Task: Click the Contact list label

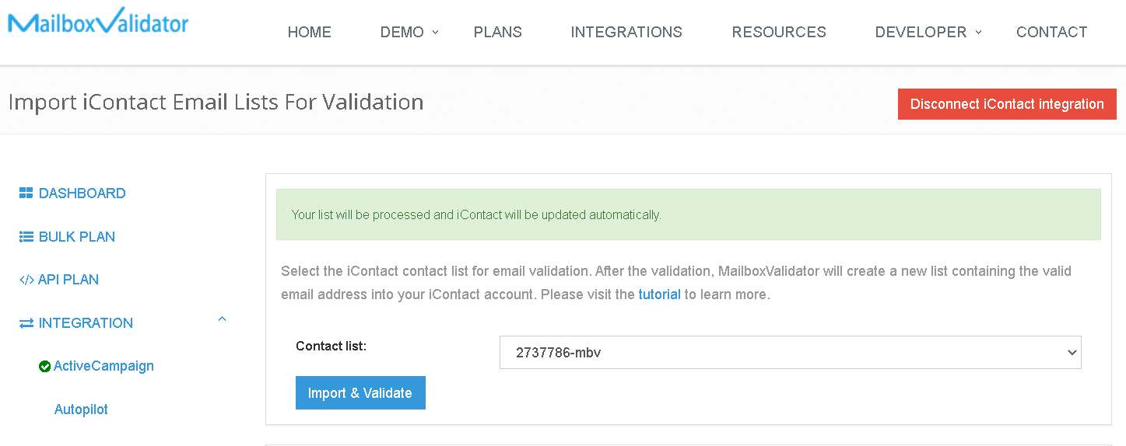Action: [x=331, y=347]
